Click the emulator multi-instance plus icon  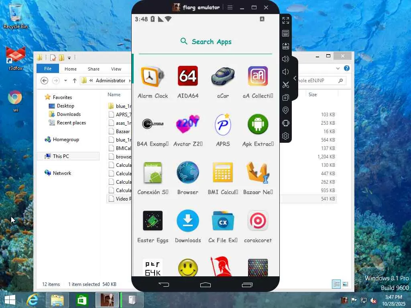(x=286, y=97)
